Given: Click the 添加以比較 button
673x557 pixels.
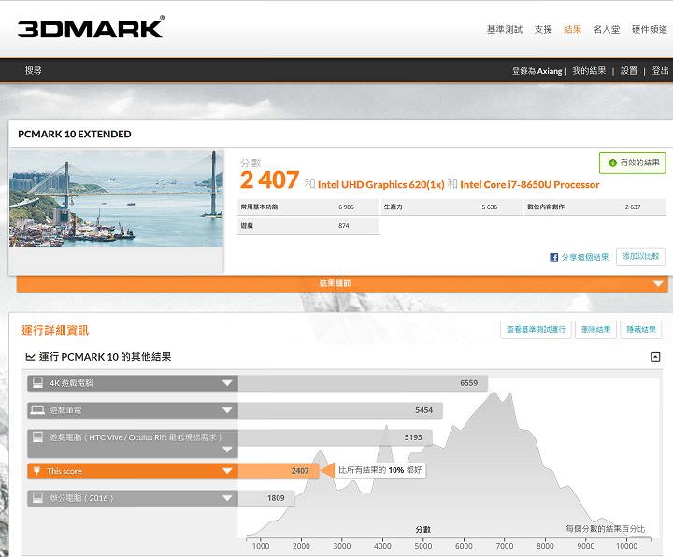Looking at the screenshot, I should (640, 256).
